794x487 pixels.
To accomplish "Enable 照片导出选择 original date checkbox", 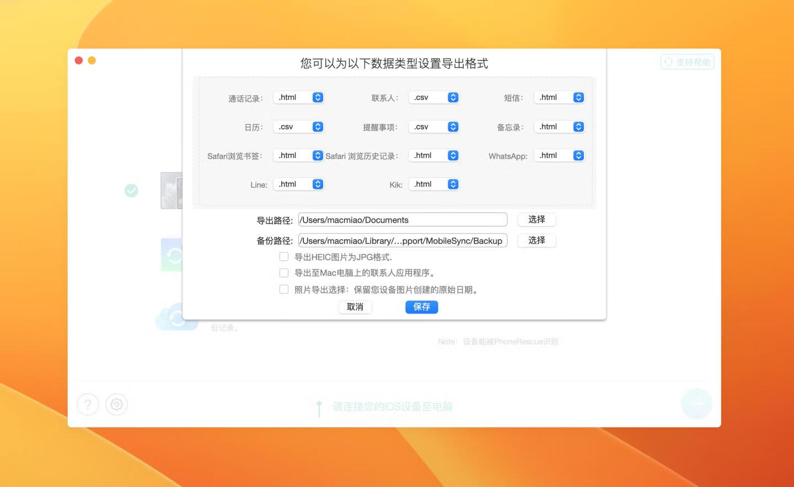I will [x=284, y=289].
